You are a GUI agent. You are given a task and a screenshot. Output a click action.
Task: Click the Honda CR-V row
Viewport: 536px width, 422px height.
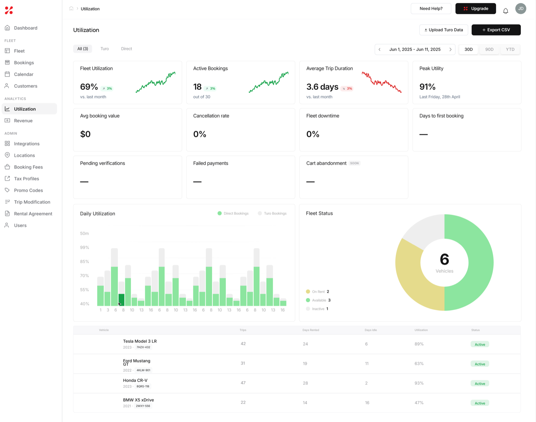click(x=297, y=384)
